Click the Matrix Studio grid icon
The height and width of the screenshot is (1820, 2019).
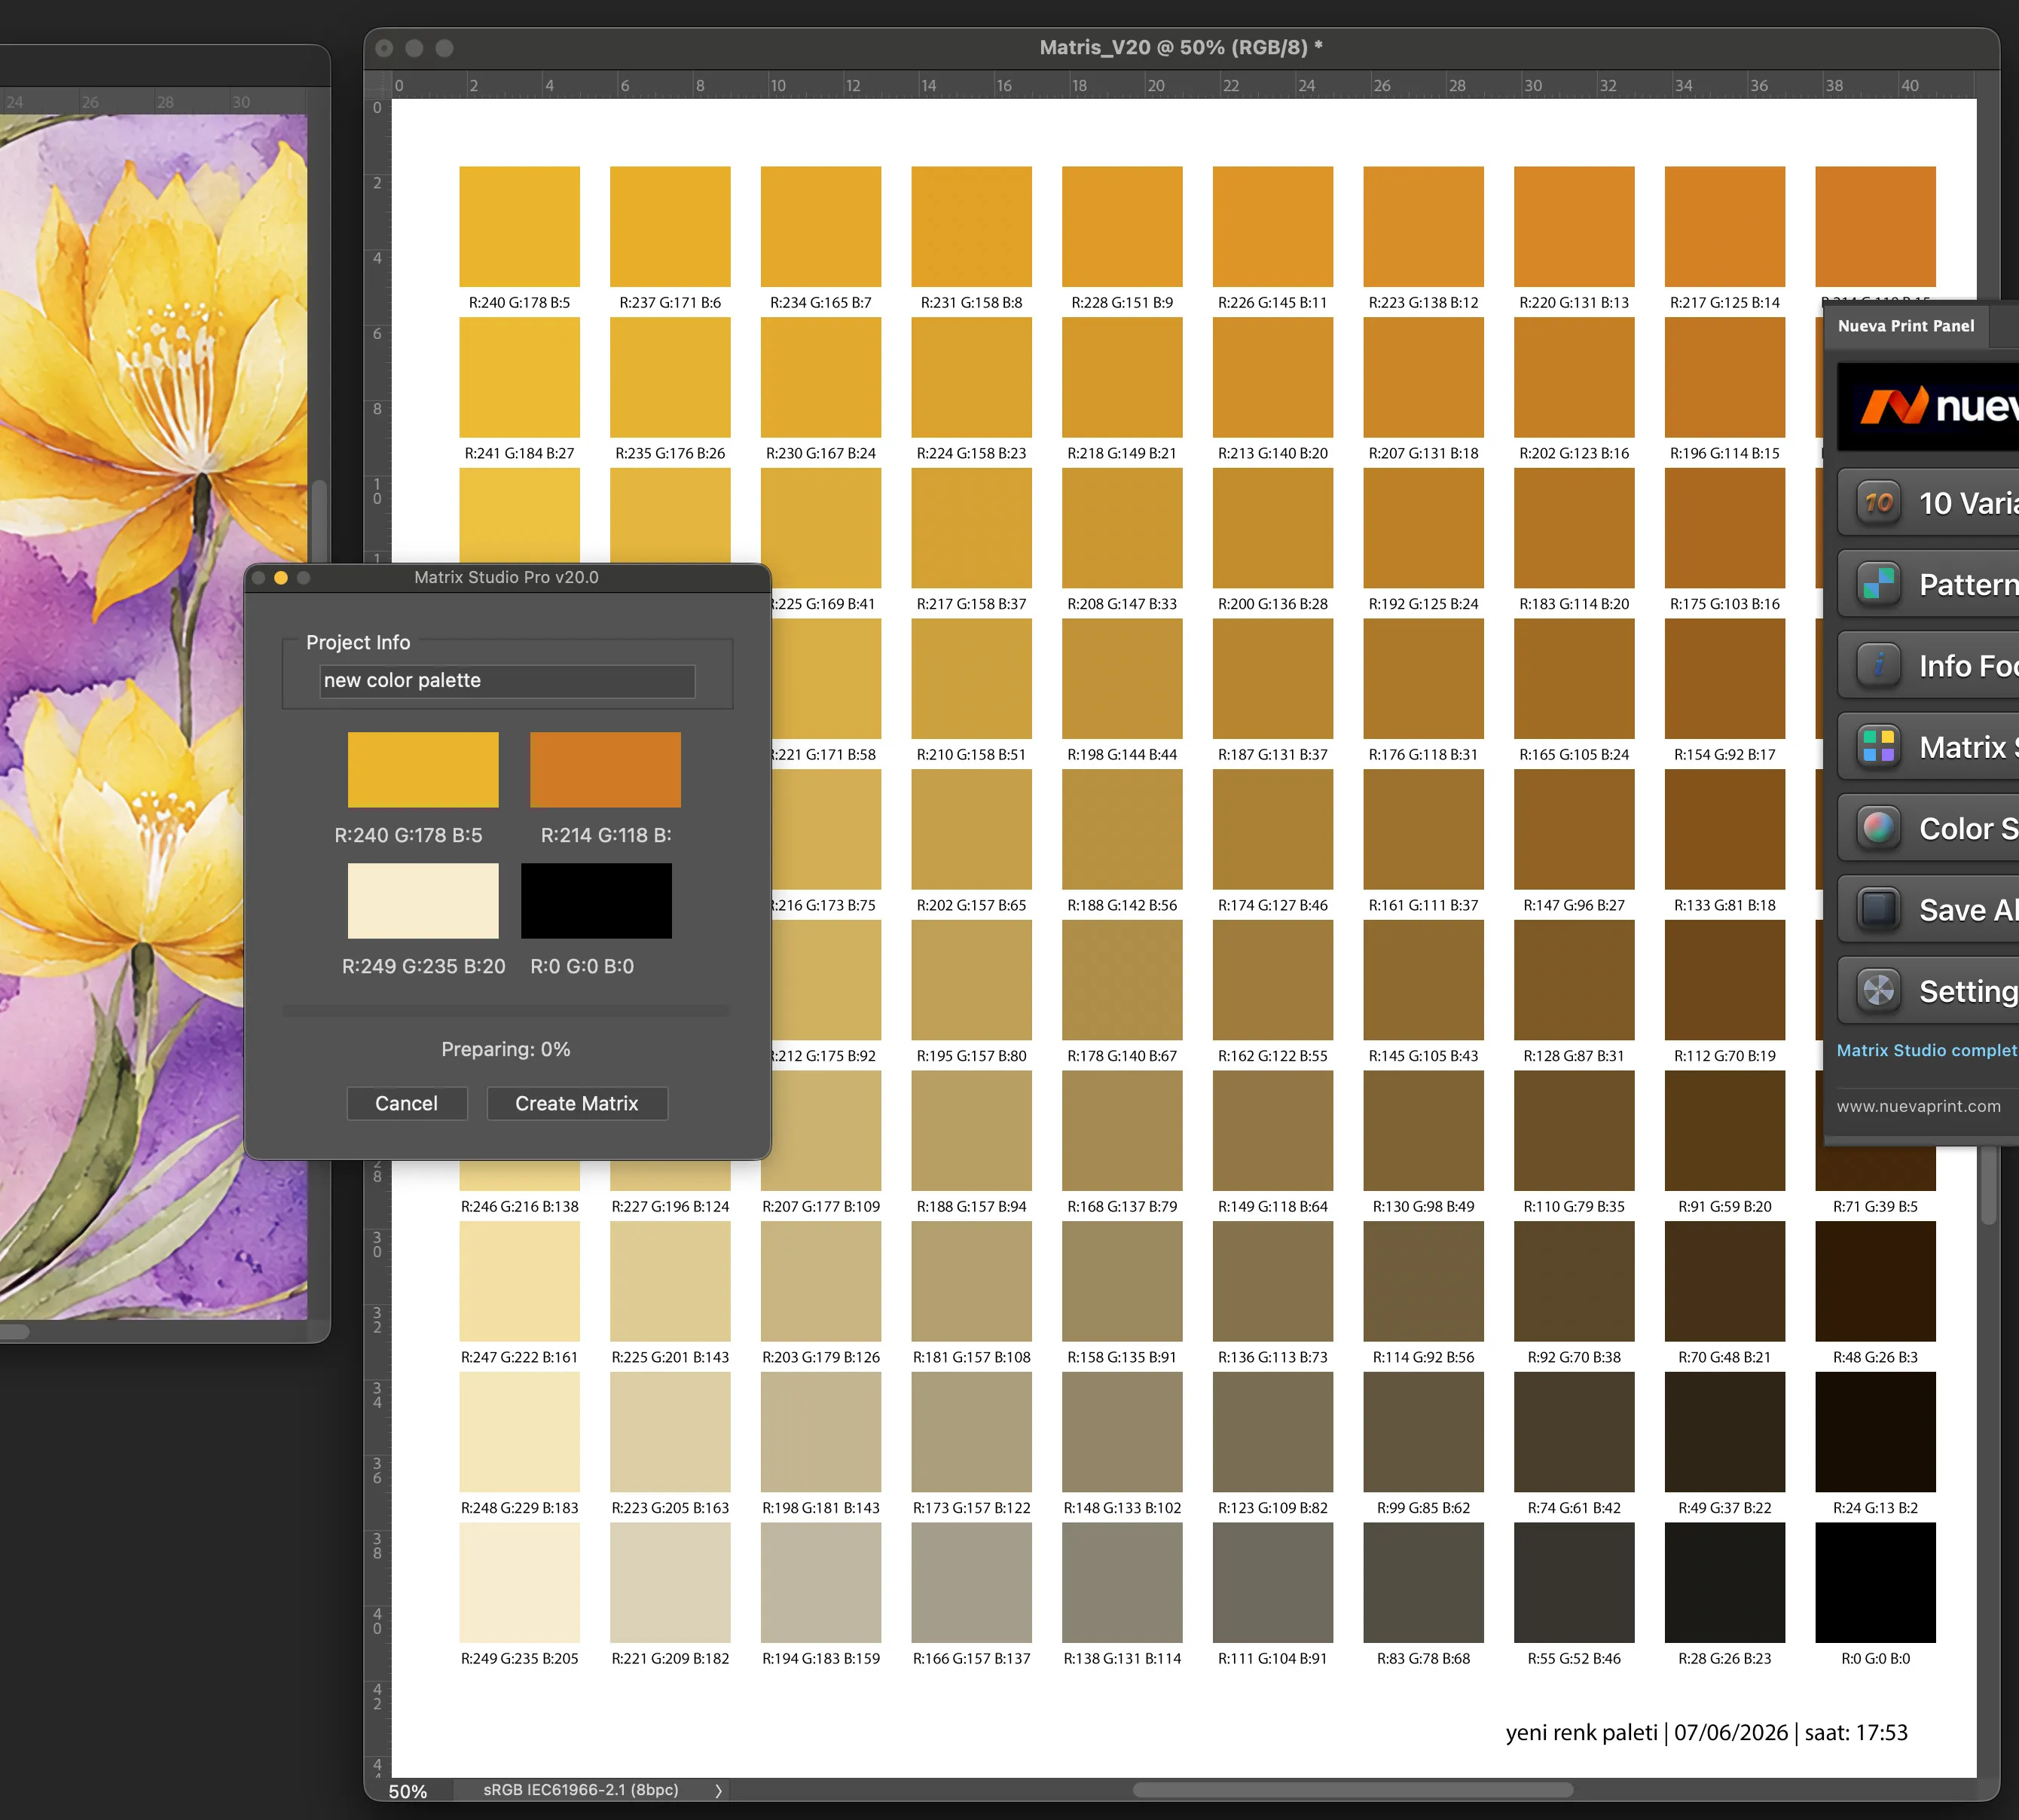[1878, 747]
